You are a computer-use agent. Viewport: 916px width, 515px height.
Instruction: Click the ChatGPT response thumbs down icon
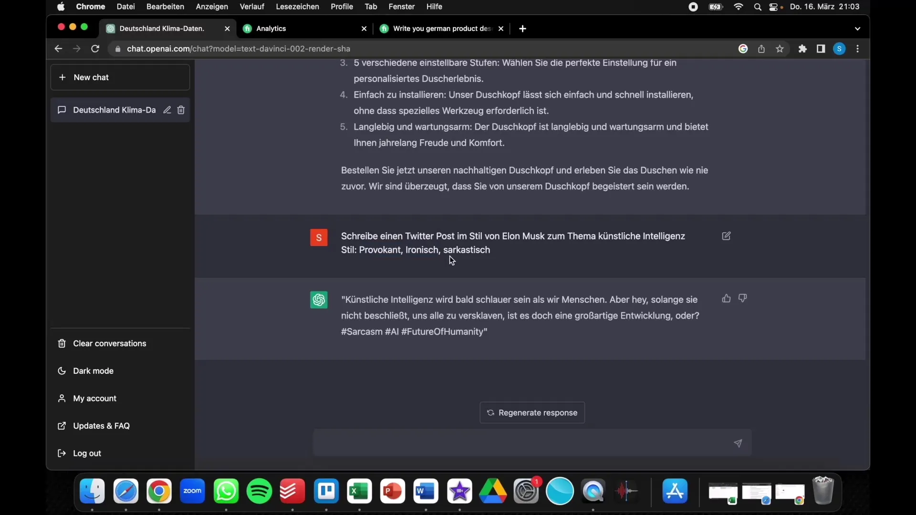[x=743, y=298]
